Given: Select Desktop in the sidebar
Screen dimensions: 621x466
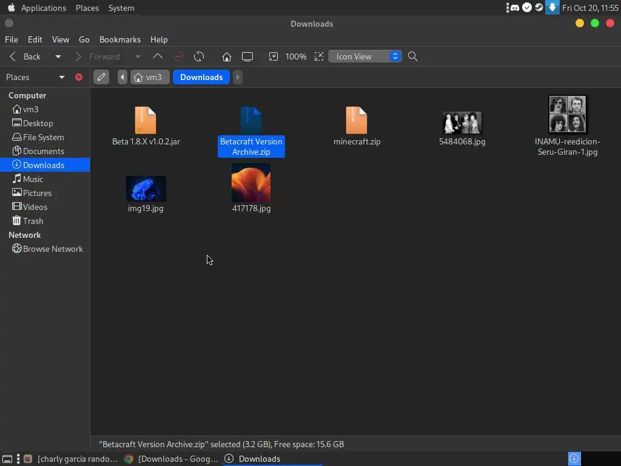Looking at the screenshot, I should pos(45,123).
